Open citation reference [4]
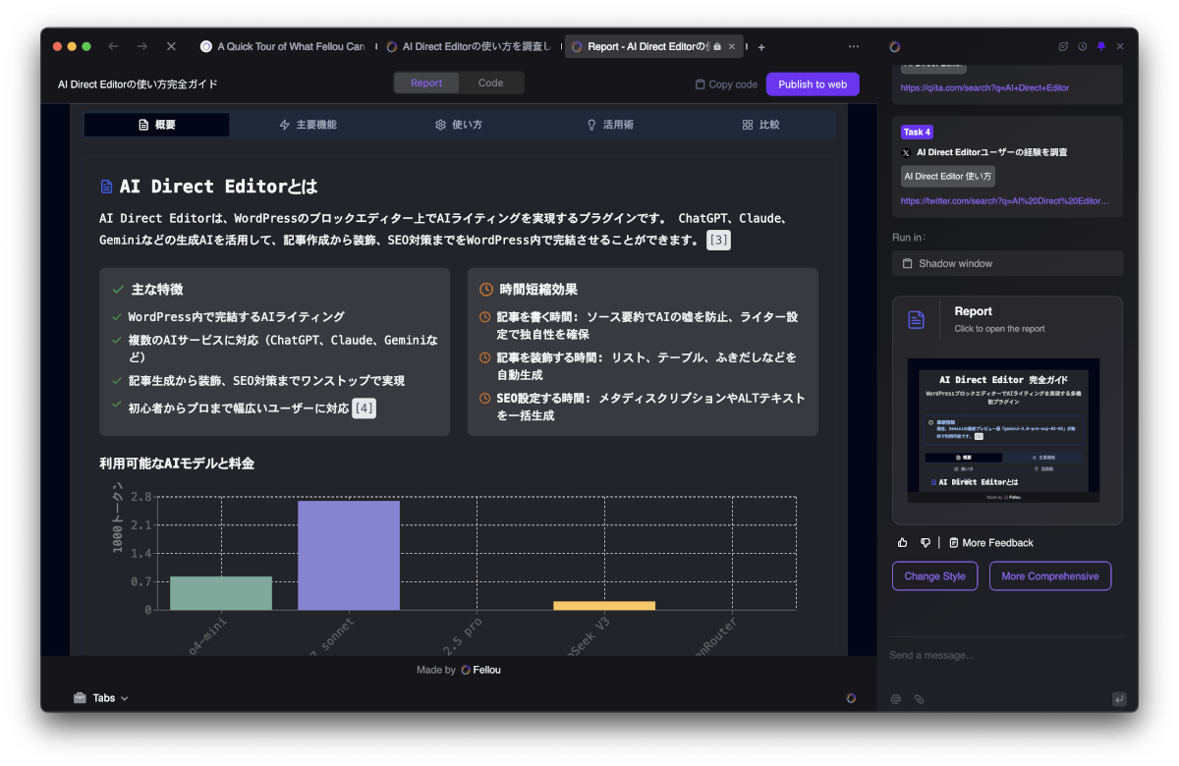The width and height of the screenshot is (1179, 766). point(364,408)
